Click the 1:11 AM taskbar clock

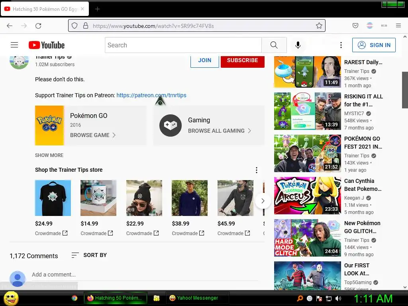click(373, 298)
